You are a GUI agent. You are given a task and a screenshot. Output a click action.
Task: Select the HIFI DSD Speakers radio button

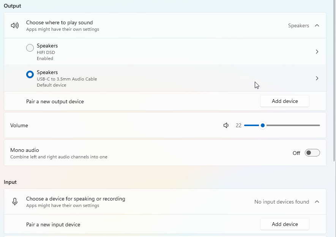30,48
